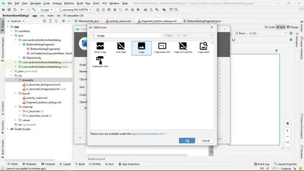
Task: Open Apache License Version 2.0 link
Action: click(147, 134)
